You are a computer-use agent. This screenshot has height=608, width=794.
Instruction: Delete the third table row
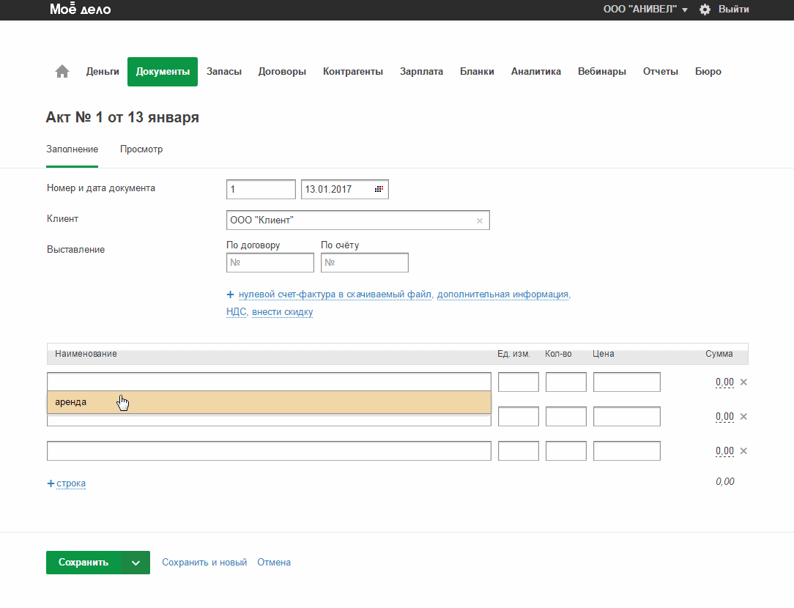(x=743, y=451)
